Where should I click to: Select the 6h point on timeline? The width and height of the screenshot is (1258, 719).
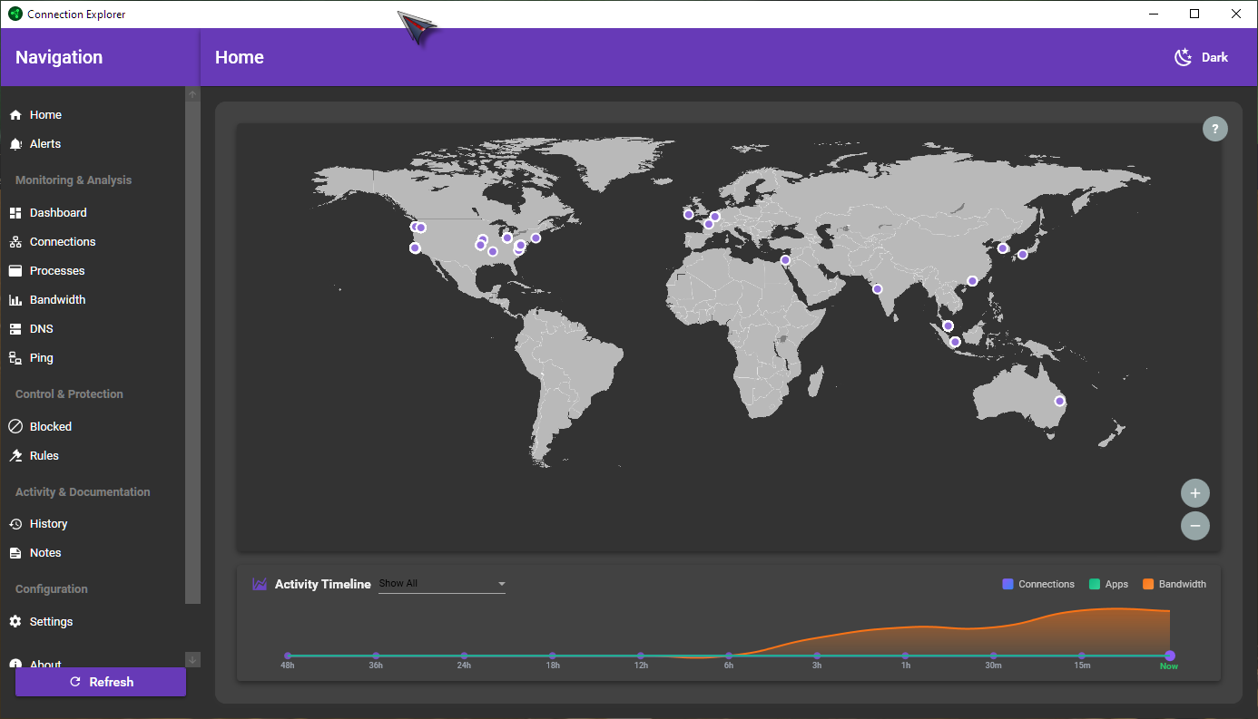[x=729, y=656]
